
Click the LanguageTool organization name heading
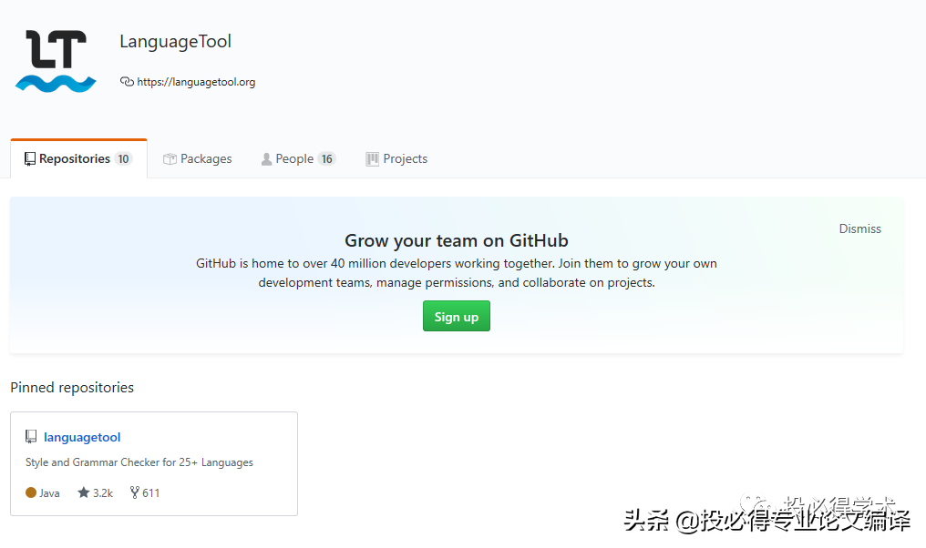click(x=175, y=42)
